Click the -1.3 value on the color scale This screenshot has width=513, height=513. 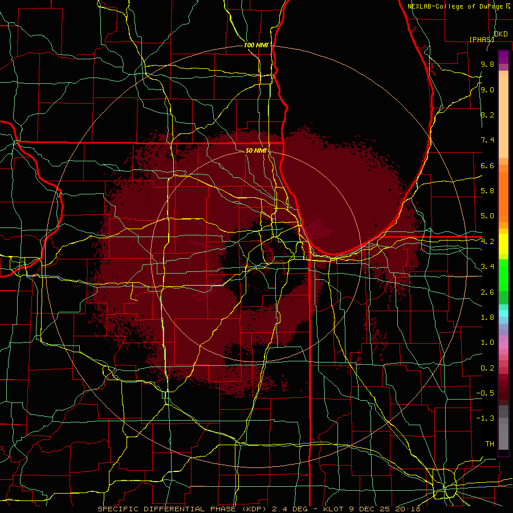click(485, 419)
